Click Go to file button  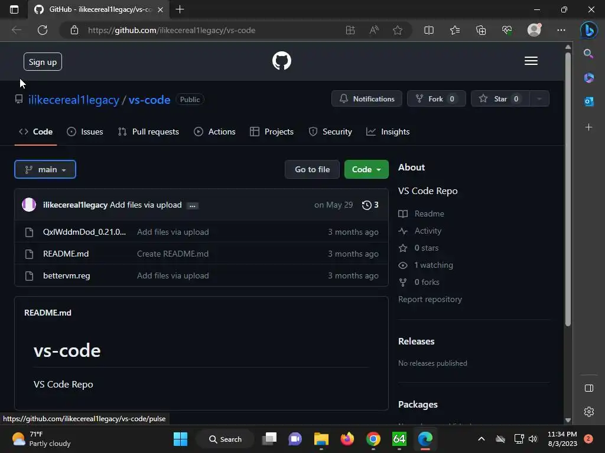(312, 169)
